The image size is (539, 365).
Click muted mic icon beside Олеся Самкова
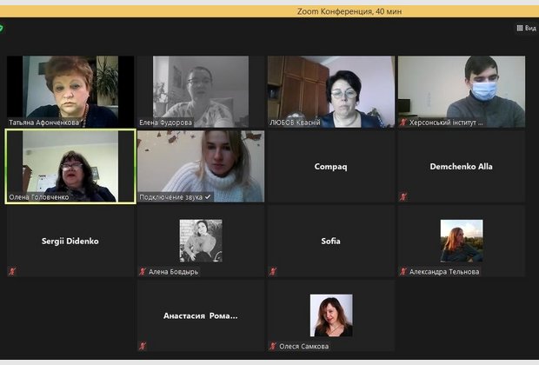273,346
